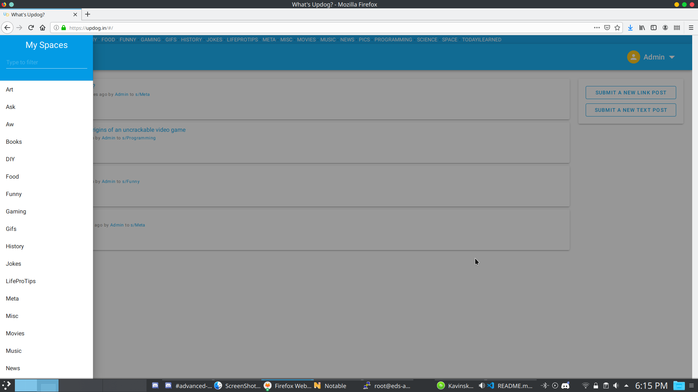Focus the Type to filter field
The height and width of the screenshot is (392, 698).
point(47,62)
